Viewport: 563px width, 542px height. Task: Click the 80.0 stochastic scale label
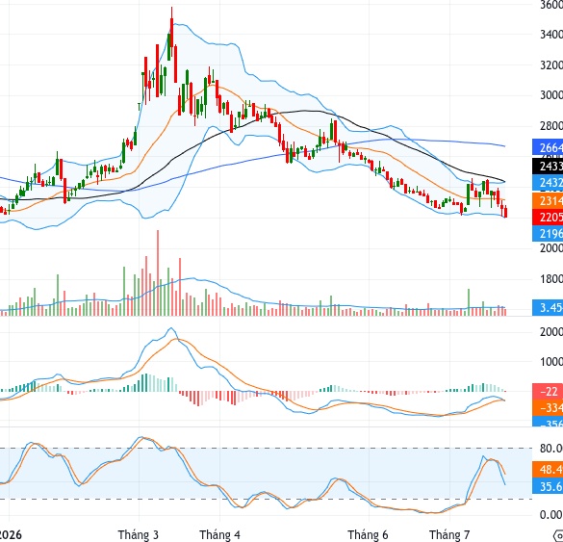coord(551,449)
